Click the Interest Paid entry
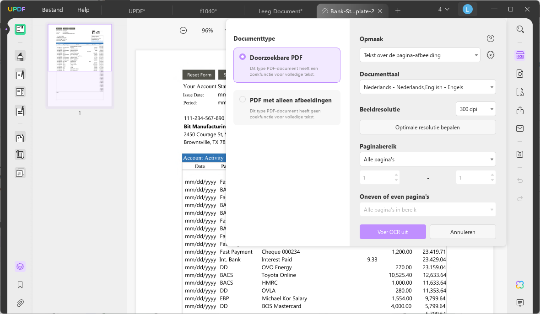540x314 pixels. (x=276, y=259)
